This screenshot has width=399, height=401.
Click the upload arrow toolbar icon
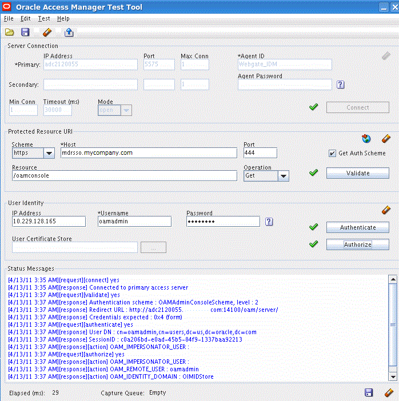pos(69,32)
